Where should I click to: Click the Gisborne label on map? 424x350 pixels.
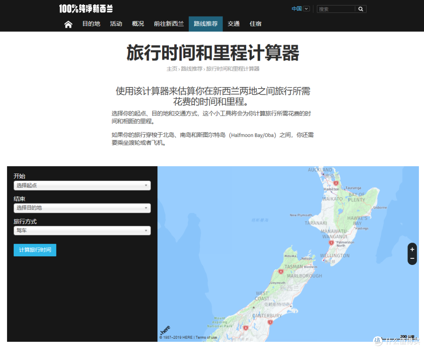coord(380,207)
